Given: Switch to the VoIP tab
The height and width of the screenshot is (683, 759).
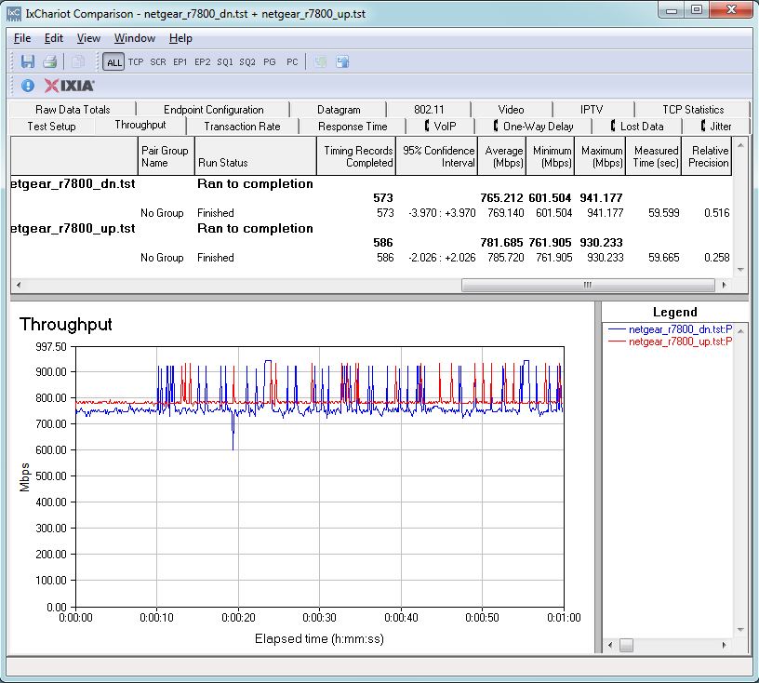Looking at the screenshot, I should tap(440, 127).
